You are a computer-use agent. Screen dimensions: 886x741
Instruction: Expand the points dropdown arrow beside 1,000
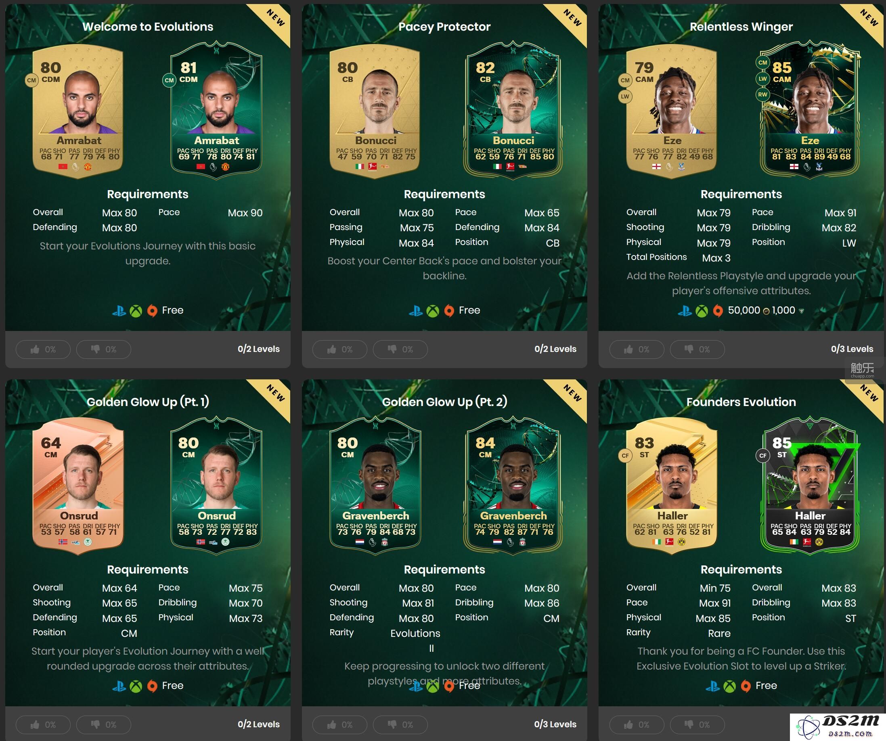(801, 311)
